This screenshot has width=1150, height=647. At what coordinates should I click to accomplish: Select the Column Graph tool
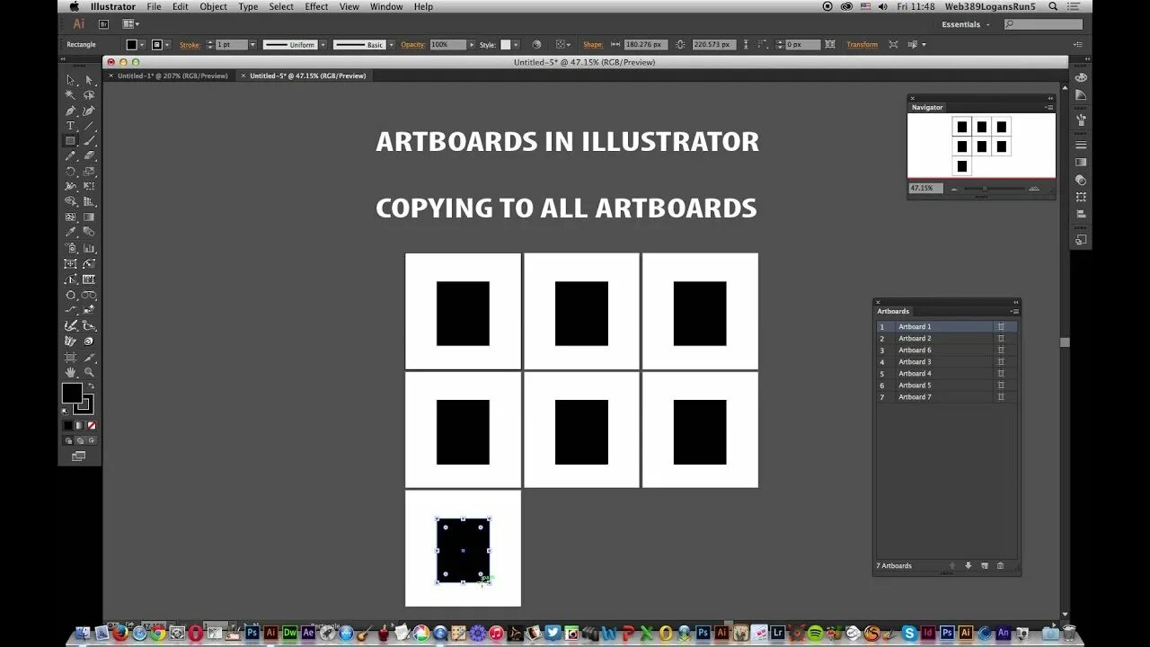[89, 248]
